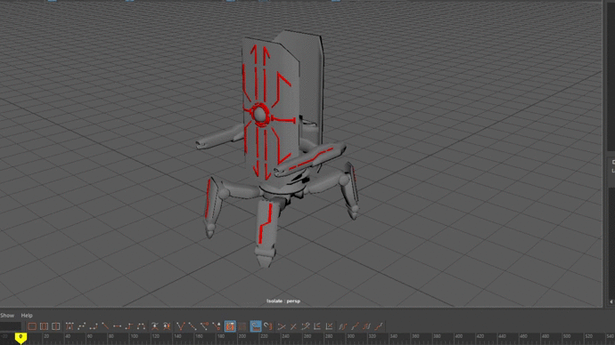Apply Clamped tangents

pyautogui.click(x=94, y=326)
